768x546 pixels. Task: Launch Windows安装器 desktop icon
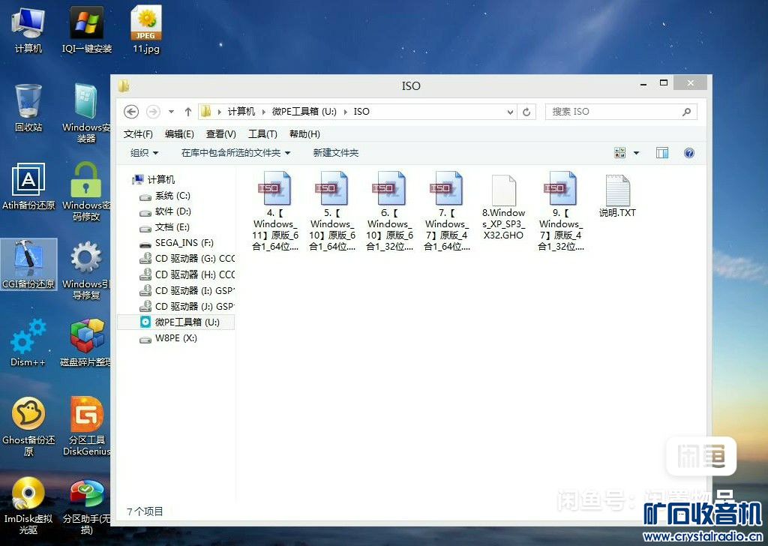86,112
